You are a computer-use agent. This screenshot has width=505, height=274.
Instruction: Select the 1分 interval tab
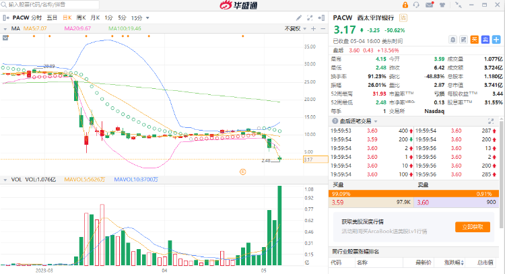(x=108, y=18)
